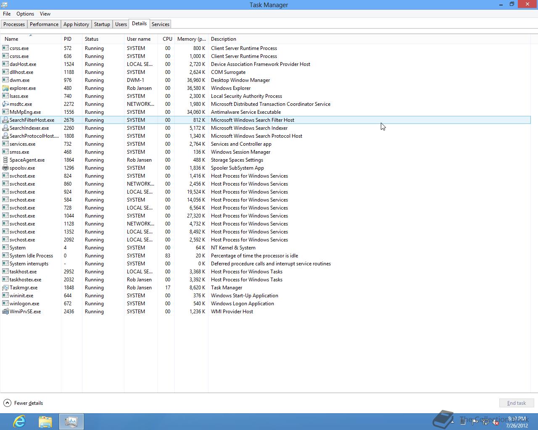Switch to the Services tab

point(161,24)
